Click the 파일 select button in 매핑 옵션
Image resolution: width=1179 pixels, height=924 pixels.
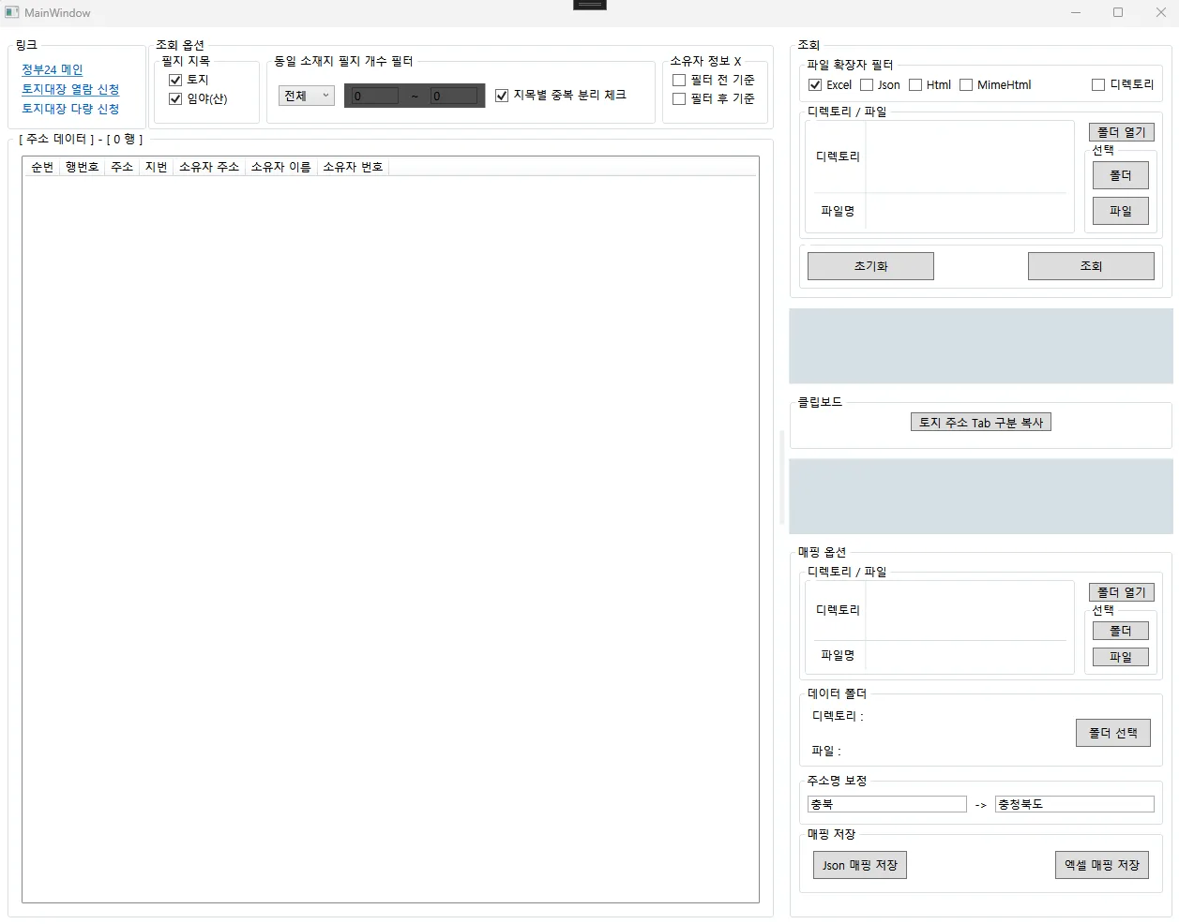coord(1121,657)
